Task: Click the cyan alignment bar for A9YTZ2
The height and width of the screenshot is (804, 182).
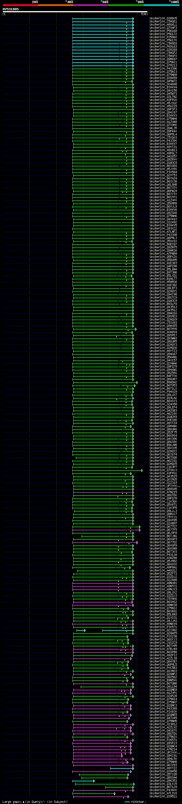Action: tap(122, 768)
